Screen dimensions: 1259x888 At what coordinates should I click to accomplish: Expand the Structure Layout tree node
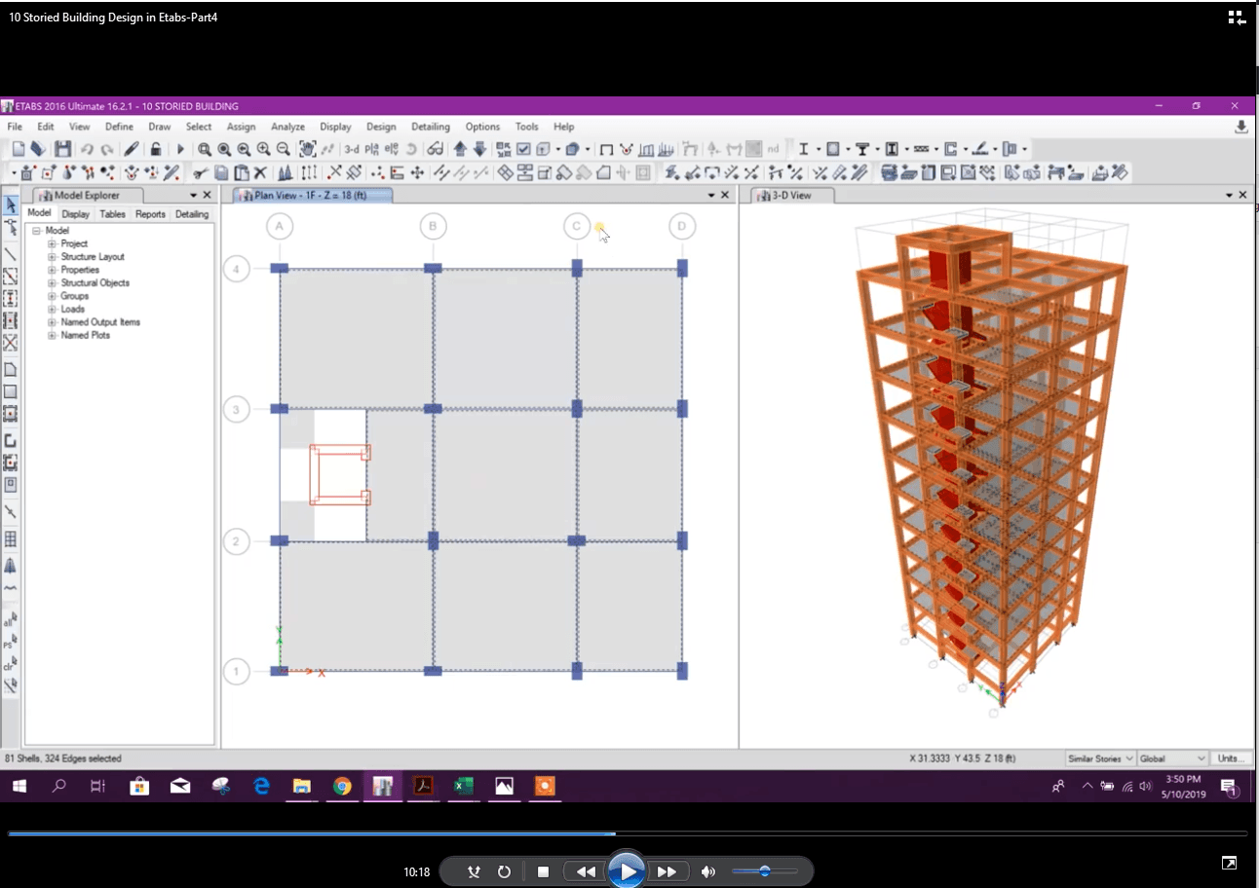tap(53, 257)
